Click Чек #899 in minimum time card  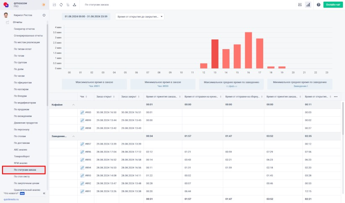point(163,86)
